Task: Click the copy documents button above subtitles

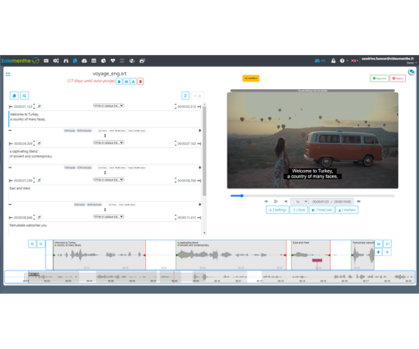Action: click(x=14, y=95)
